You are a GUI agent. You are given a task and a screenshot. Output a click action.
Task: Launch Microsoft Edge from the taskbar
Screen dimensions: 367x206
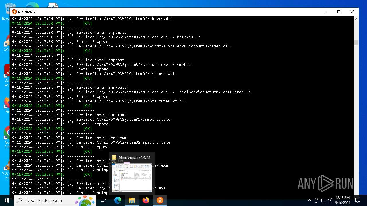(118, 200)
